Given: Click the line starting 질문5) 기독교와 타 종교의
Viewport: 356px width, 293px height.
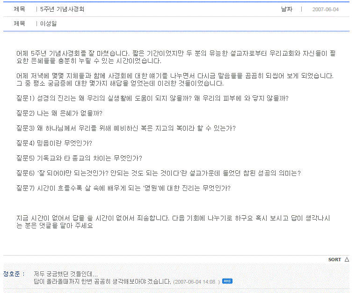Looking at the screenshot, I should 79,158.
